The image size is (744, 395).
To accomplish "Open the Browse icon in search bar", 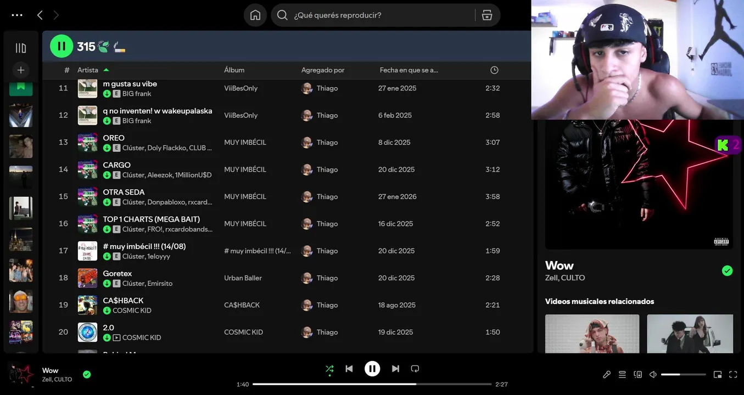I will [x=487, y=15].
